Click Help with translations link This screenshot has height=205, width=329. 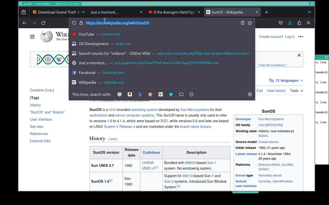pyautogui.click(x=272, y=65)
